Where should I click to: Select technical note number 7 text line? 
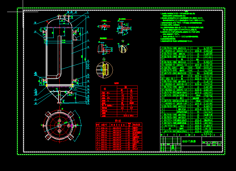click(179, 36)
